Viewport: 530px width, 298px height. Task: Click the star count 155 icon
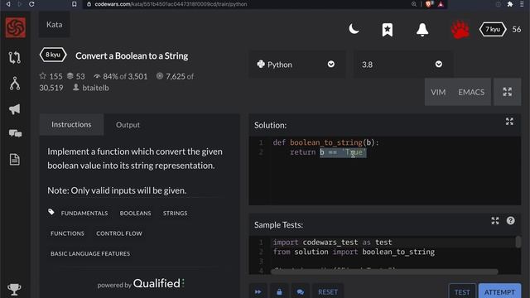(42, 76)
